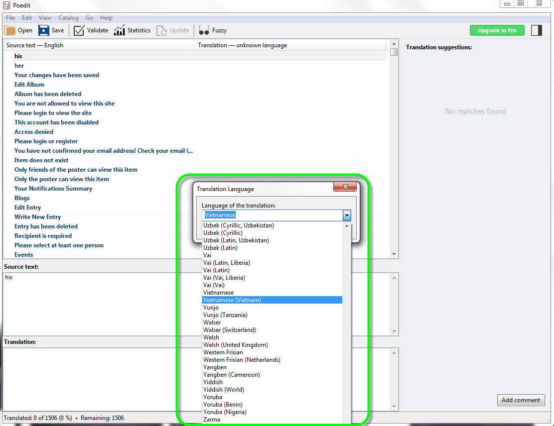Toggle the Fuzzy glasses icon
Viewport: 554px width, 426px height.
[x=204, y=30]
